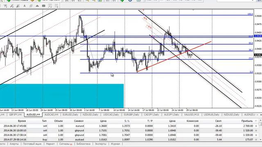Click the 1.0290 T/P value
262x147 pixels.
[x=149, y=140]
